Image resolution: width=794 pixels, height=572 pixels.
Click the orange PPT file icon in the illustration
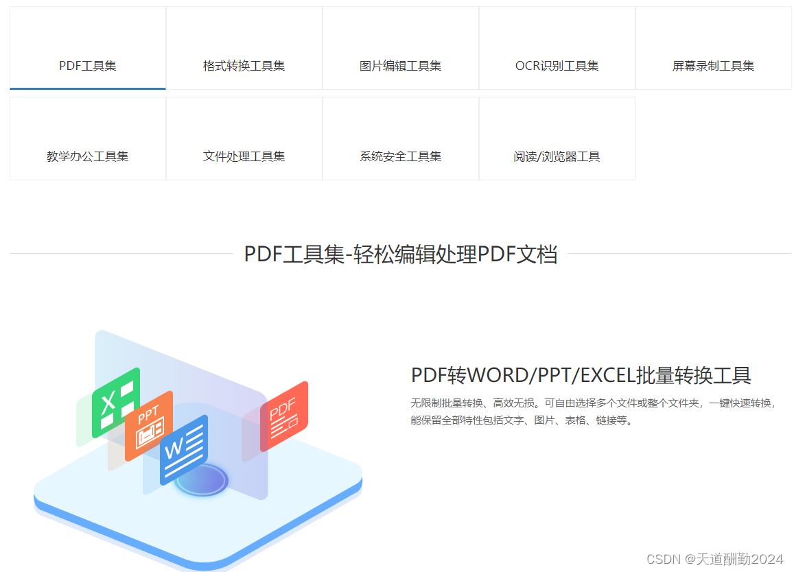[x=149, y=425]
